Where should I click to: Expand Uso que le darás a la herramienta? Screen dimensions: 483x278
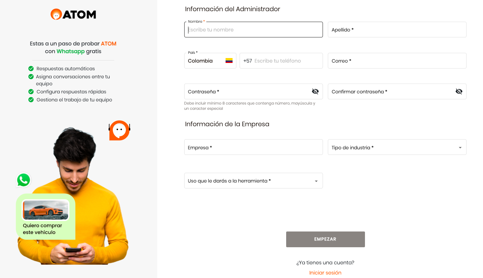253,181
